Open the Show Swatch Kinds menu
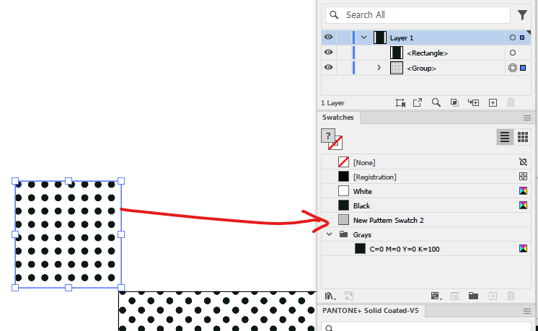This screenshot has height=331, width=538. coord(436,296)
